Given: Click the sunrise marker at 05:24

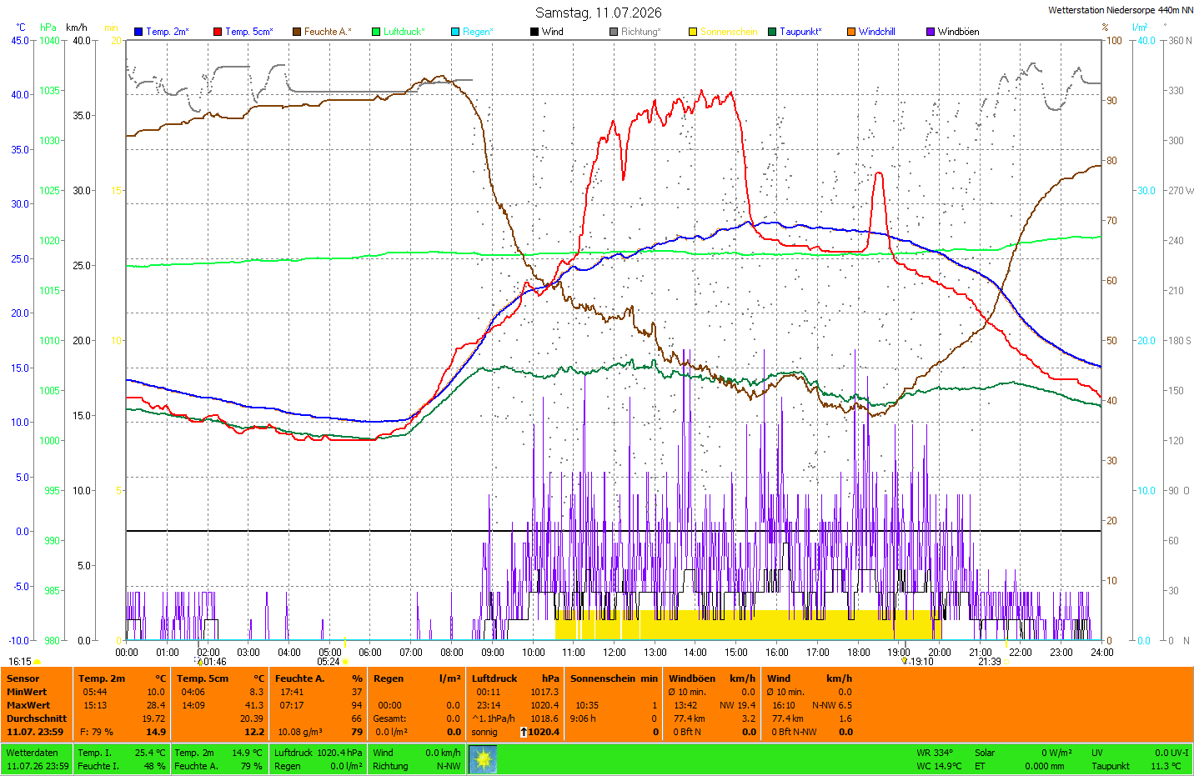Looking at the screenshot, I should (345, 662).
